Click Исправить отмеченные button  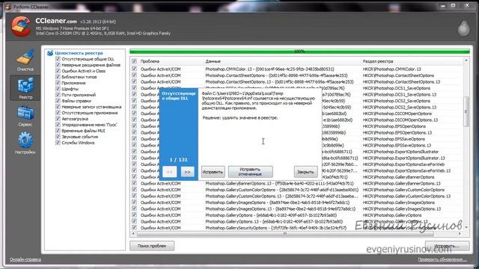pyautogui.click(x=250, y=172)
